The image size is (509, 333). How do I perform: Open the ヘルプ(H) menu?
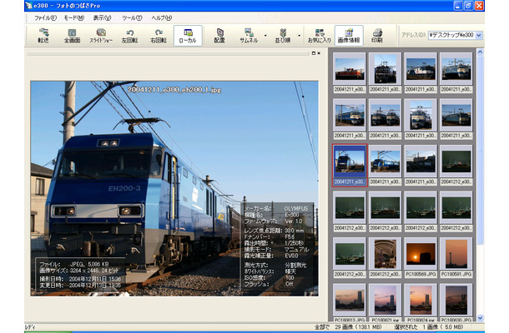pos(162,18)
